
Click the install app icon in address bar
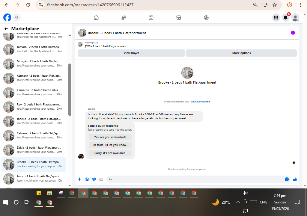coord(265,5)
